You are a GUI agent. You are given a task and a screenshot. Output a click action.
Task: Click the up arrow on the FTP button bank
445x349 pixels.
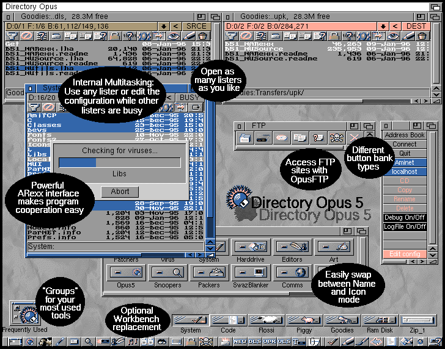pos(369,134)
